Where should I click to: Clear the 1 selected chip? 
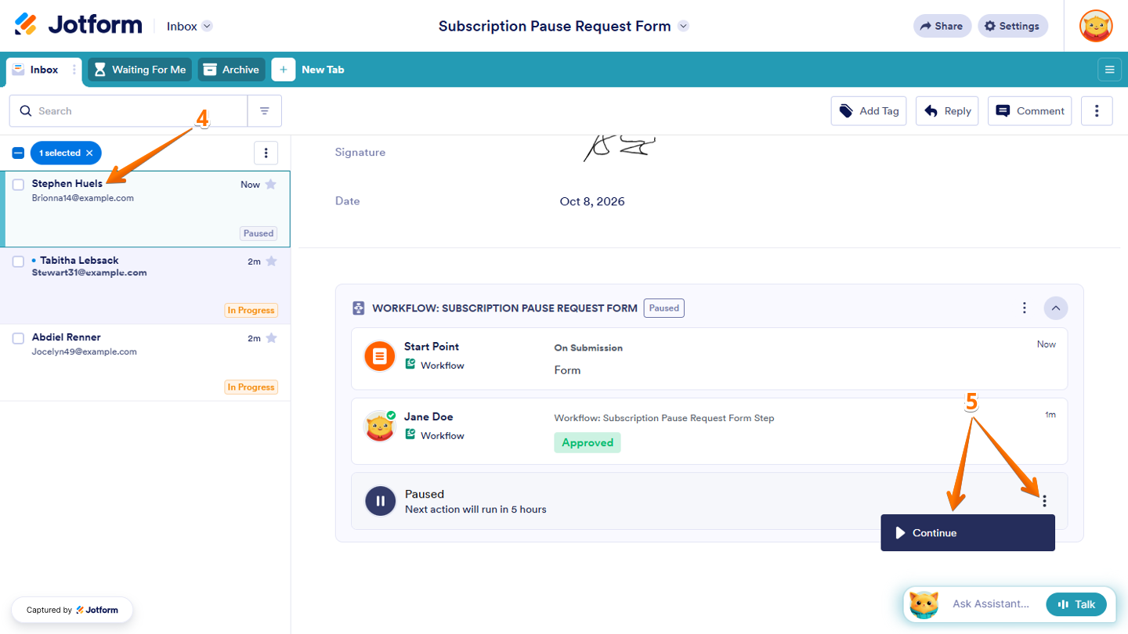[89, 153]
